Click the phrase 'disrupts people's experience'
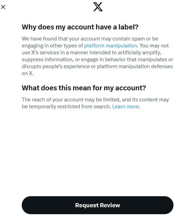The image size is (179, 218). (56, 66)
